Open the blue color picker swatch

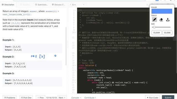pyautogui.click(x=162, y=11)
